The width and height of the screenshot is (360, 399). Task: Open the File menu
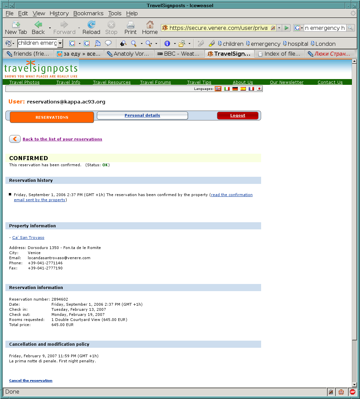click(9, 13)
